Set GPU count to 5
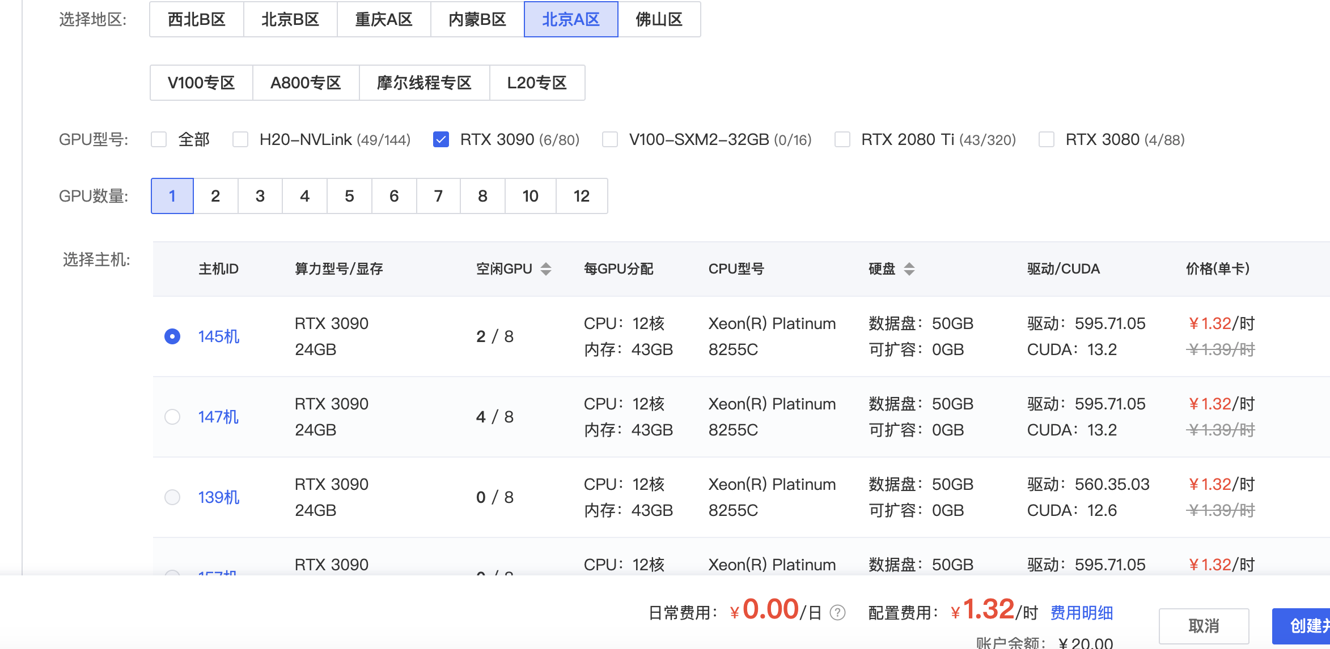The height and width of the screenshot is (649, 1330). pos(349,196)
